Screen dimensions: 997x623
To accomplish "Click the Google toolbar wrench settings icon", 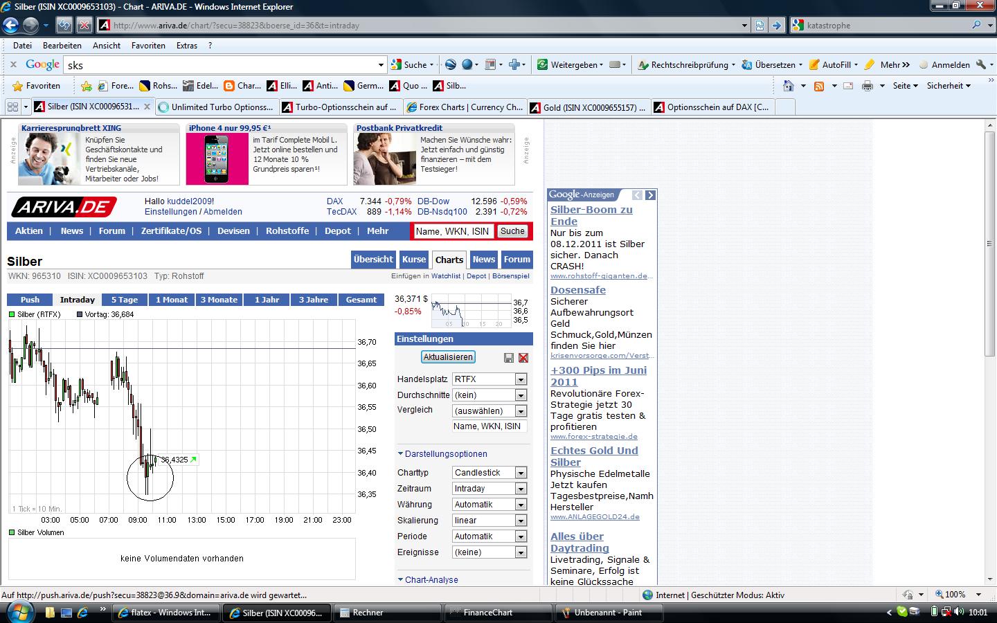I will (x=980, y=64).
